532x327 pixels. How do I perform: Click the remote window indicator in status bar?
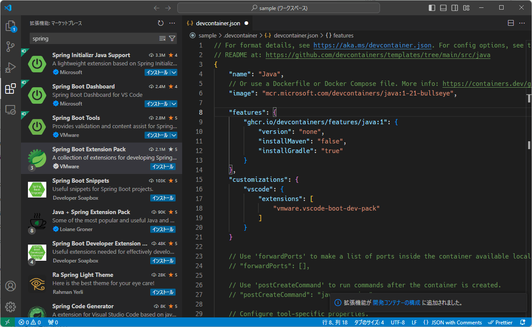(7, 323)
